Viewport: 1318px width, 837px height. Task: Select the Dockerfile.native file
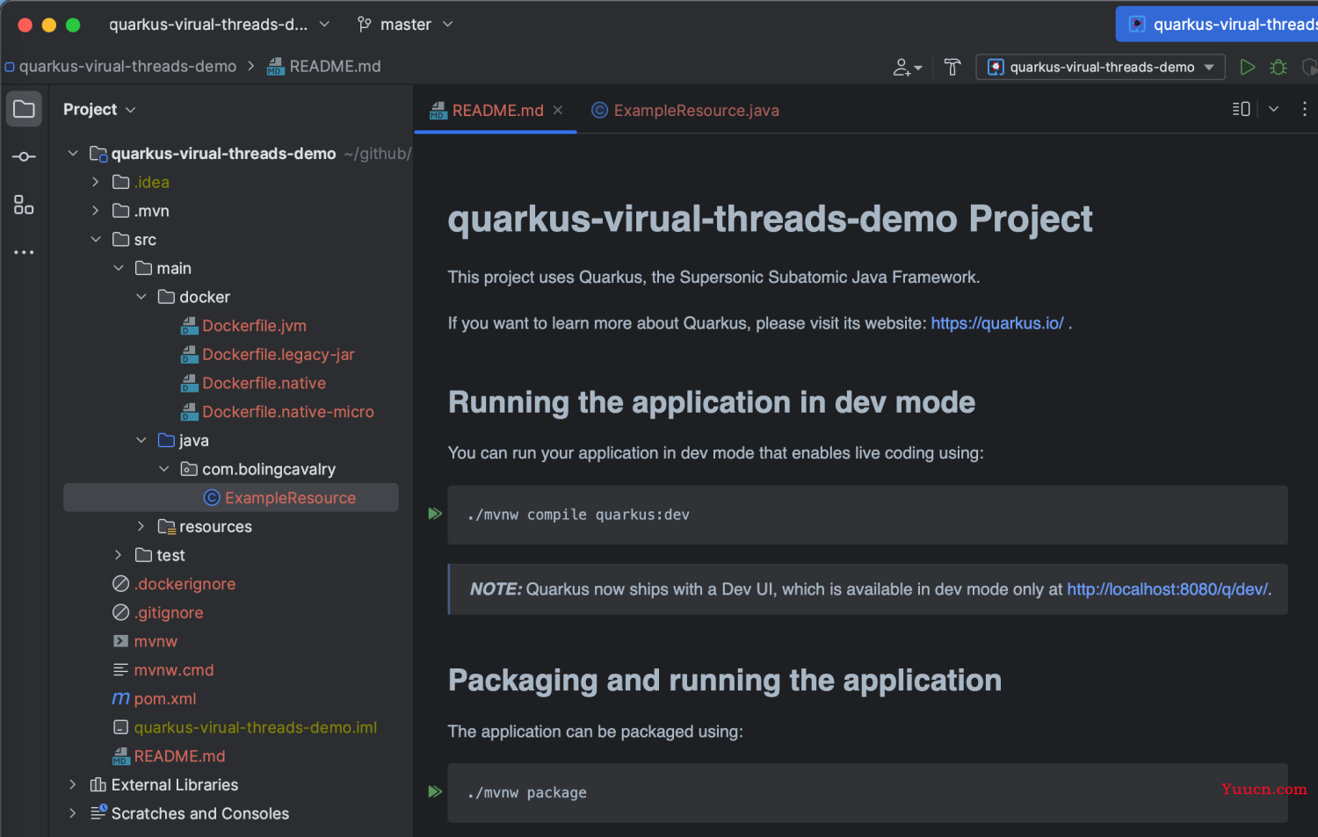click(254, 383)
